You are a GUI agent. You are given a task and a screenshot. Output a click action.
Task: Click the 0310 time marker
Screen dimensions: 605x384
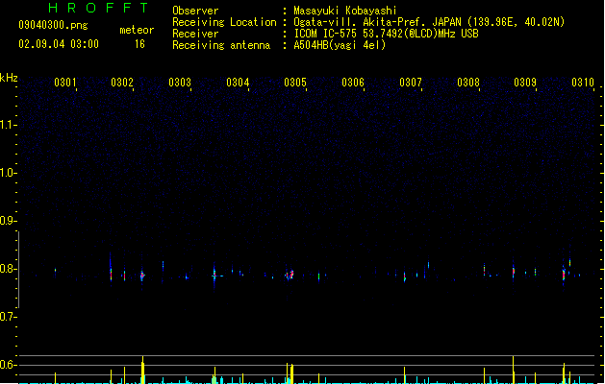pyautogui.click(x=583, y=83)
